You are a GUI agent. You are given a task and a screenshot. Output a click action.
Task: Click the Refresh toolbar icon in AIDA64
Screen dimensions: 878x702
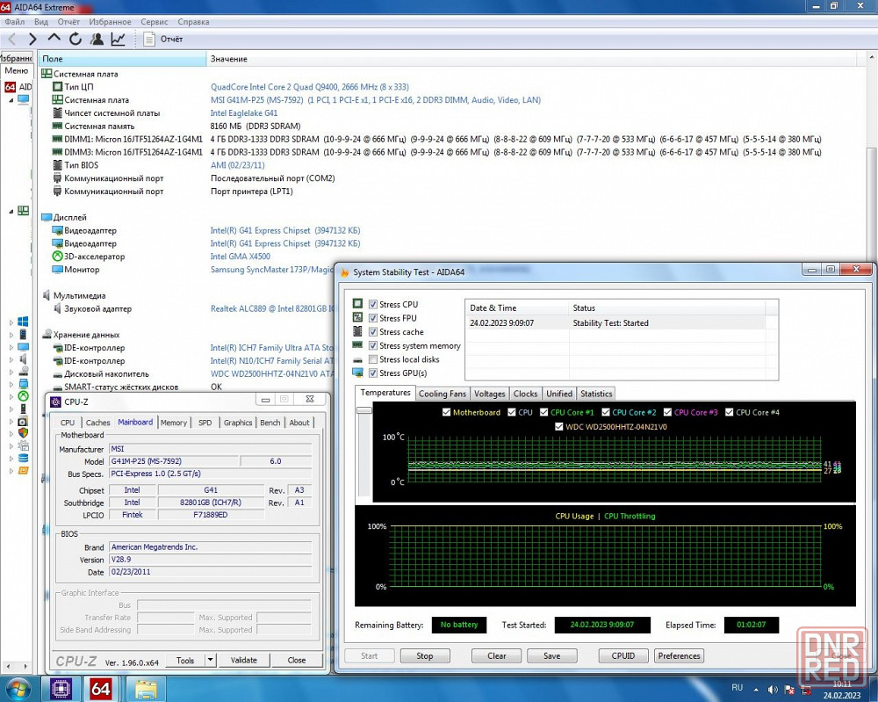[x=76, y=39]
